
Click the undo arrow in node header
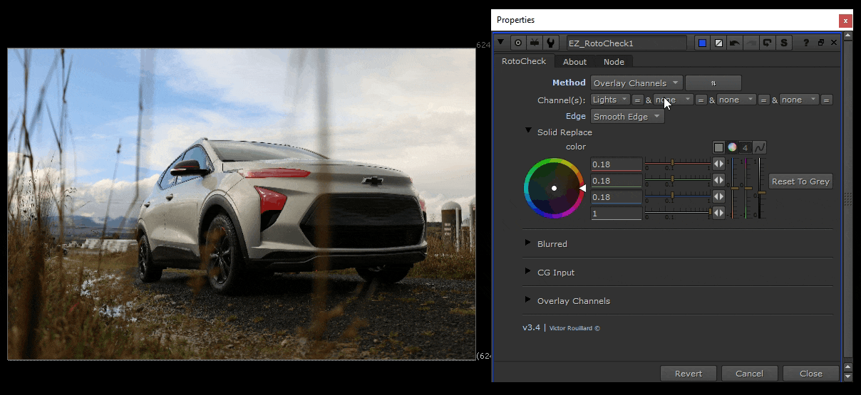pyautogui.click(x=735, y=43)
